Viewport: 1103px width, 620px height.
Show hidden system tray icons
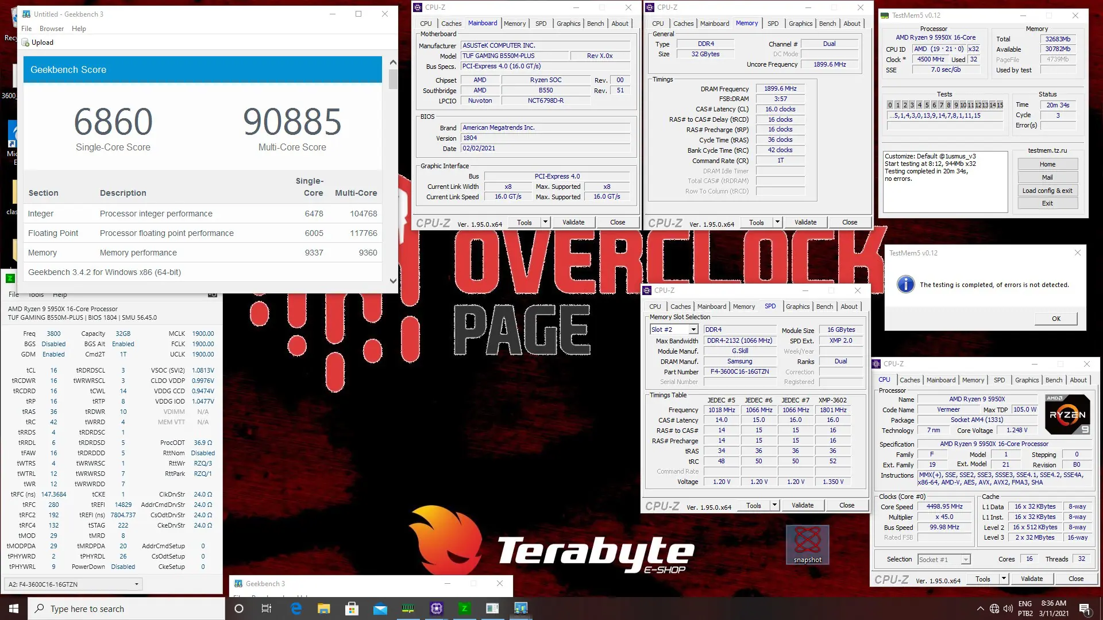pos(980,609)
